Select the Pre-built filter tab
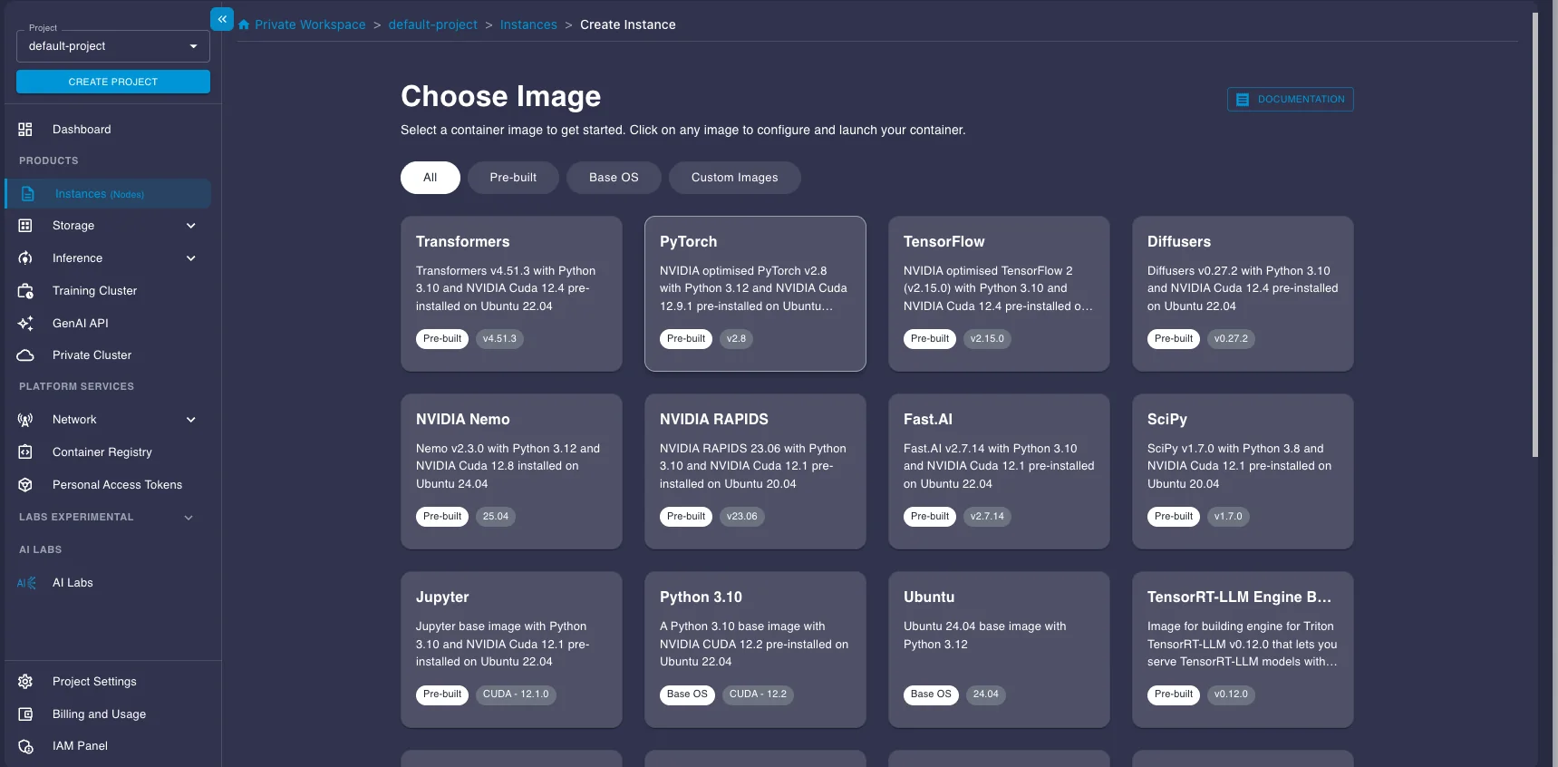This screenshot has width=1558, height=767. pos(513,178)
